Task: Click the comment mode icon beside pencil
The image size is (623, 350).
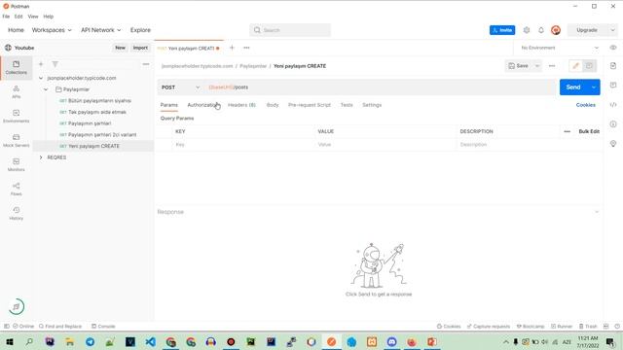Action: pos(589,66)
